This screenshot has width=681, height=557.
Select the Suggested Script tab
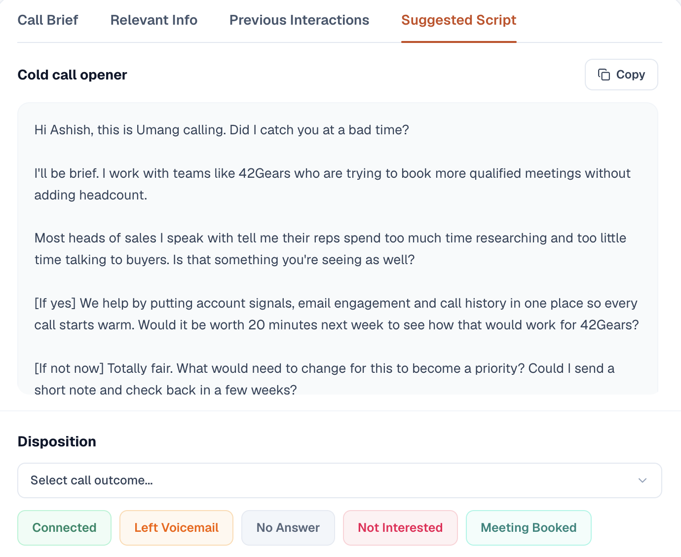pos(459,20)
